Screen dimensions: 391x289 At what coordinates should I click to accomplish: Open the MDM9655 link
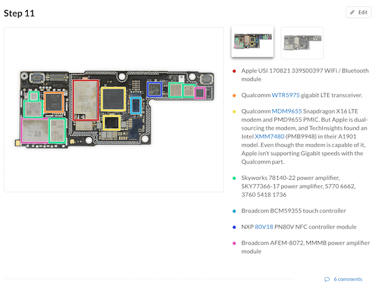click(x=286, y=111)
